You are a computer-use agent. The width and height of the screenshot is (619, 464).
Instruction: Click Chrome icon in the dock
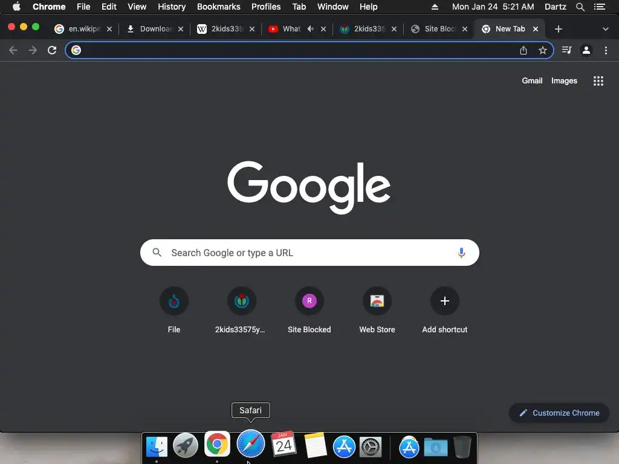(x=217, y=444)
